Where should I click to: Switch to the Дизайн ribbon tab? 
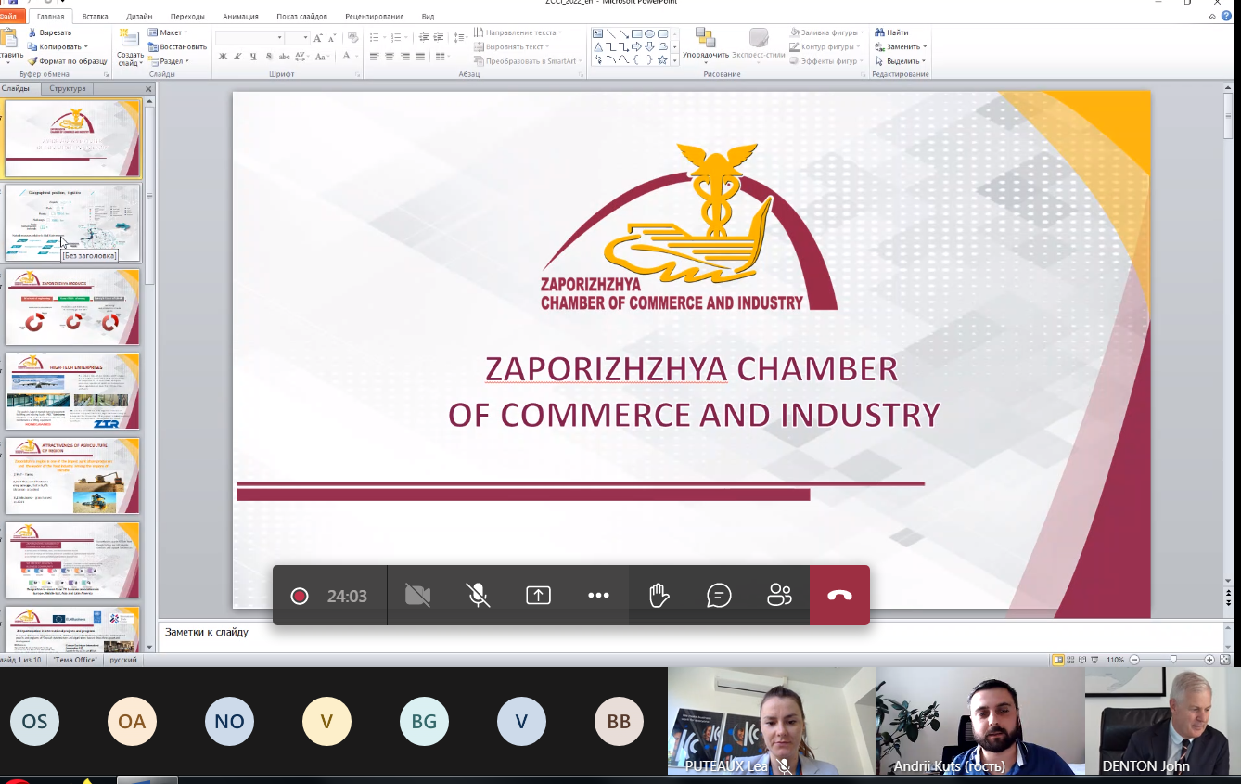coord(138,17)
